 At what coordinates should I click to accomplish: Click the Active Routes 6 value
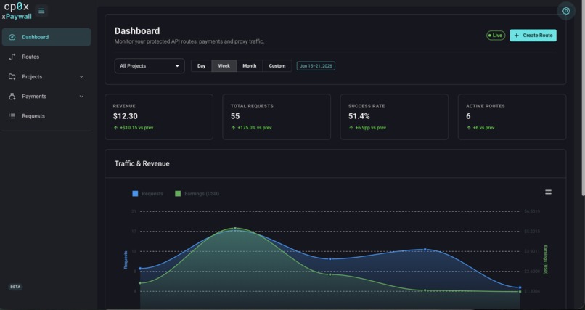point(468,116)
